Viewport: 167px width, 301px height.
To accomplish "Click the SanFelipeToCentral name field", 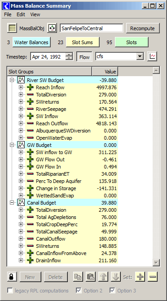I will (x=92, y=28).
